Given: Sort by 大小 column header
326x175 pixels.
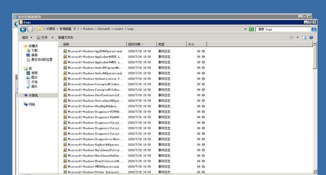Looking at the screenshot, I should 196,44.
